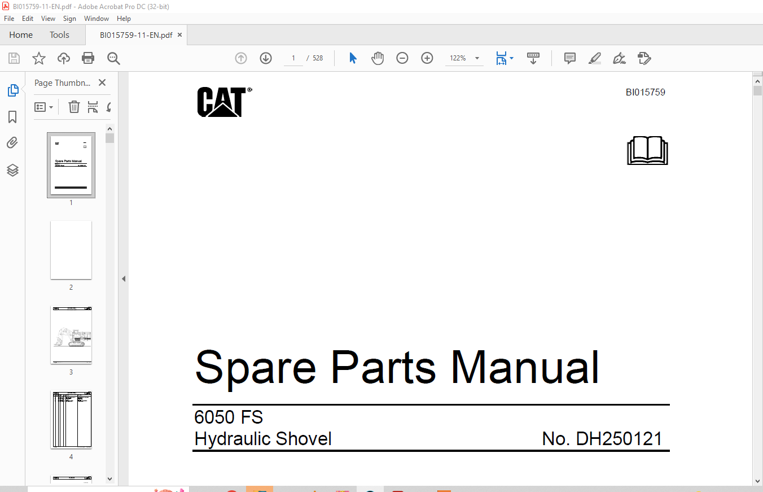Screen dimensions: 763x492
Task: Activate the Hand pan tool
Action: coord(378,58)
